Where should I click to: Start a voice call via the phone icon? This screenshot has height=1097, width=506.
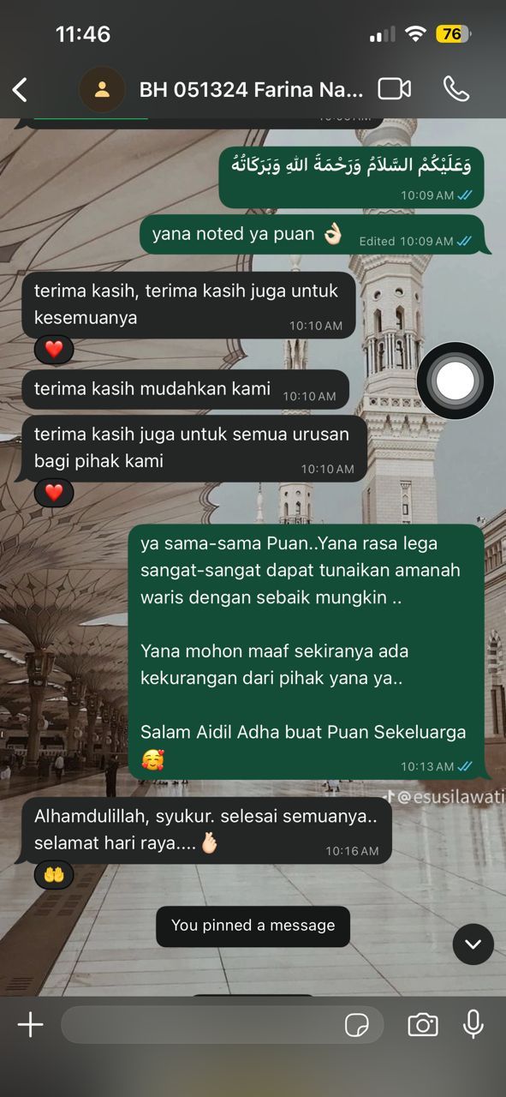tap(456, 89)
